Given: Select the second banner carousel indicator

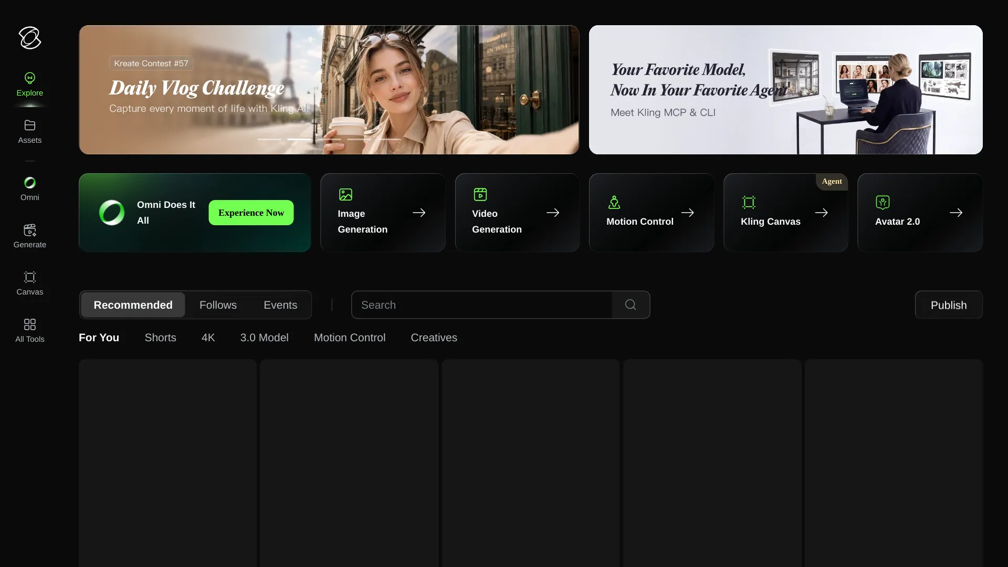Looking at the screenshot, I should point(299,139).
